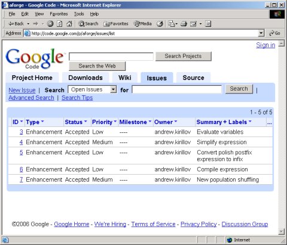
Task: Open the New Issue link
Action: (22, 90)
